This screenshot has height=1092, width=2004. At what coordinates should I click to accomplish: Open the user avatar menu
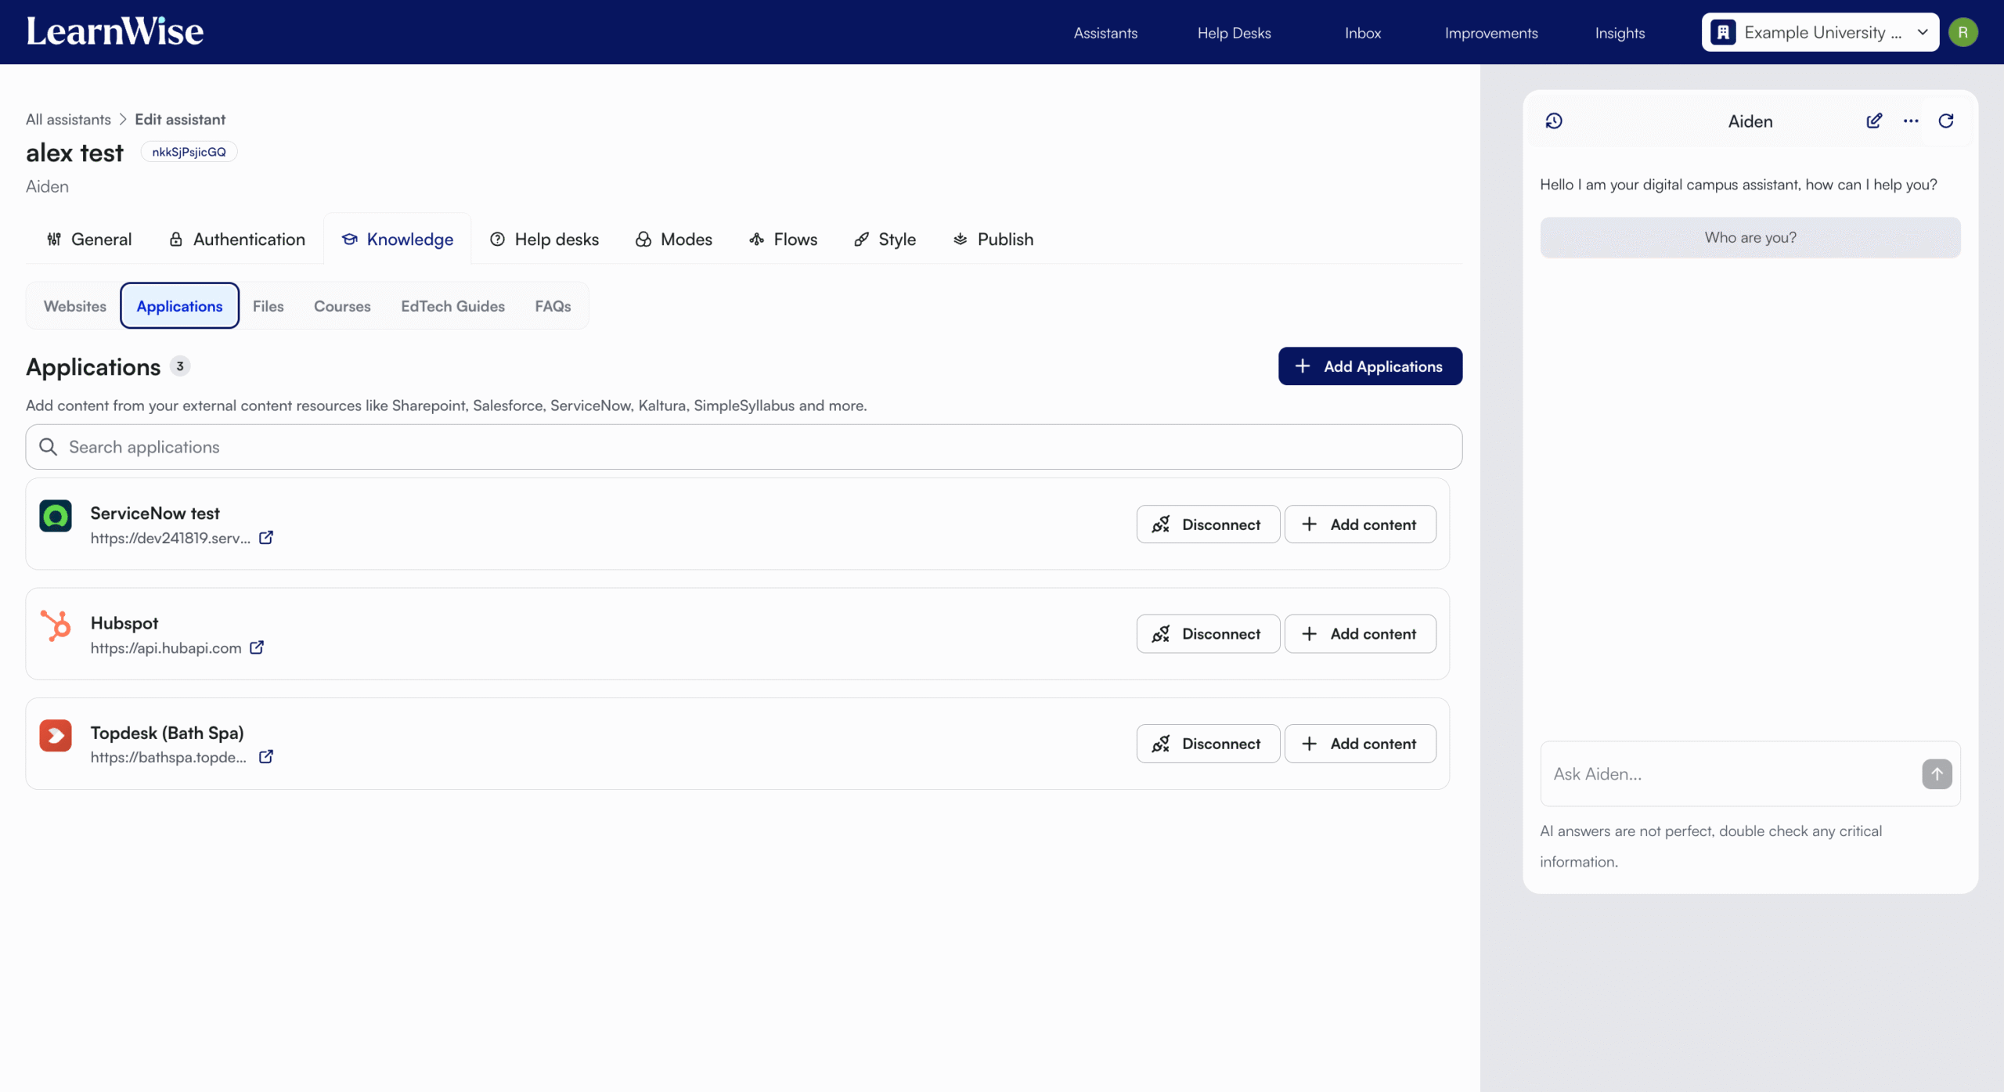coord(1963,32)
